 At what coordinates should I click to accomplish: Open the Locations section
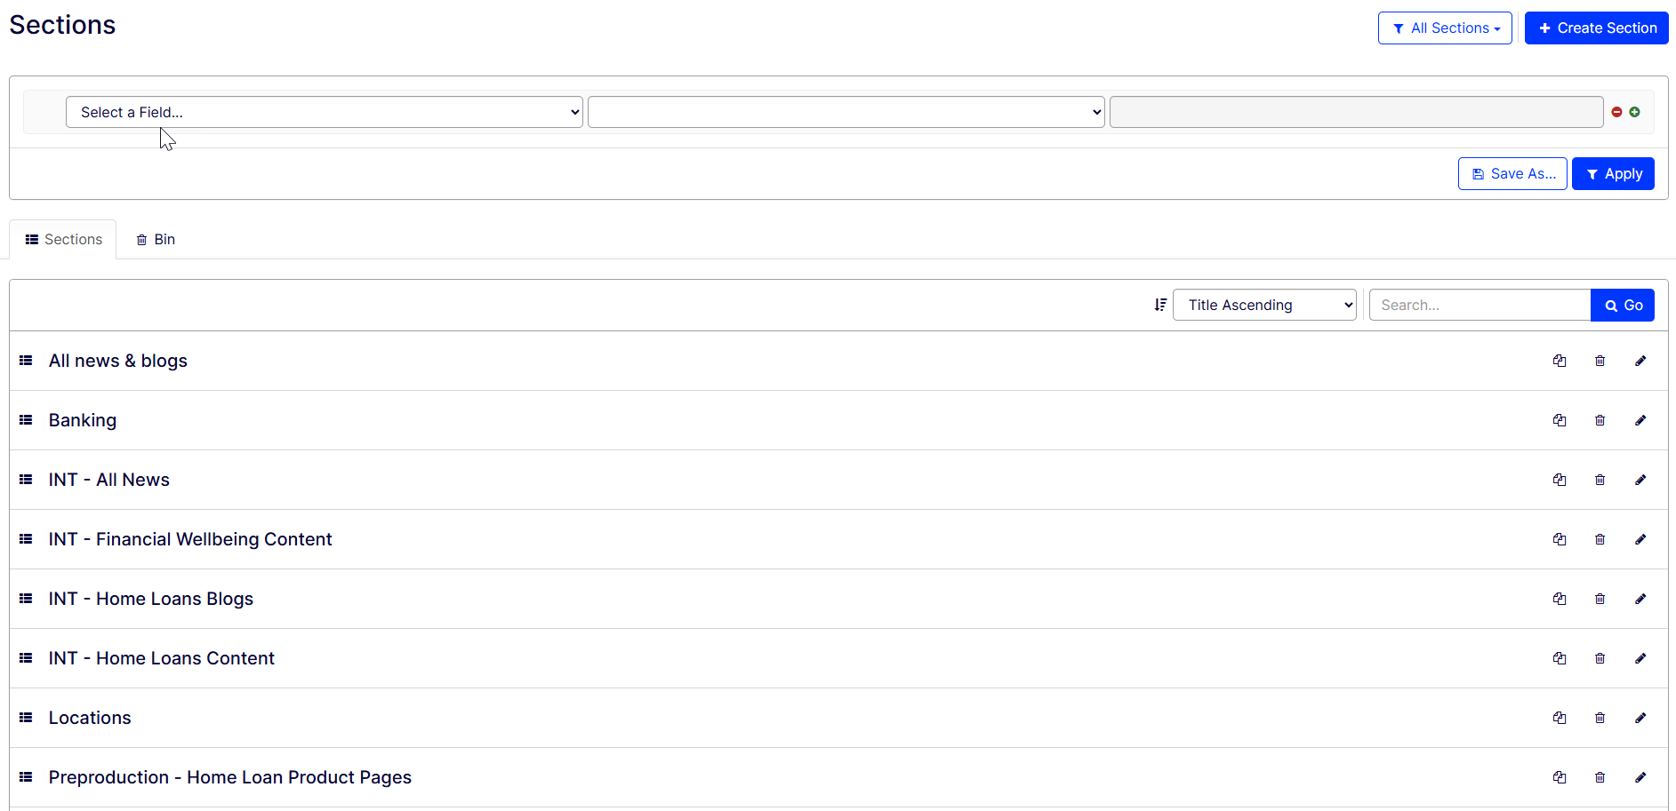90,718
